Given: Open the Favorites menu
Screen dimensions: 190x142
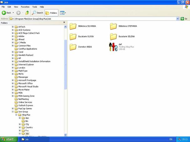Looking at the screenshot, I should pyautogui.click(x=25, y=7).
